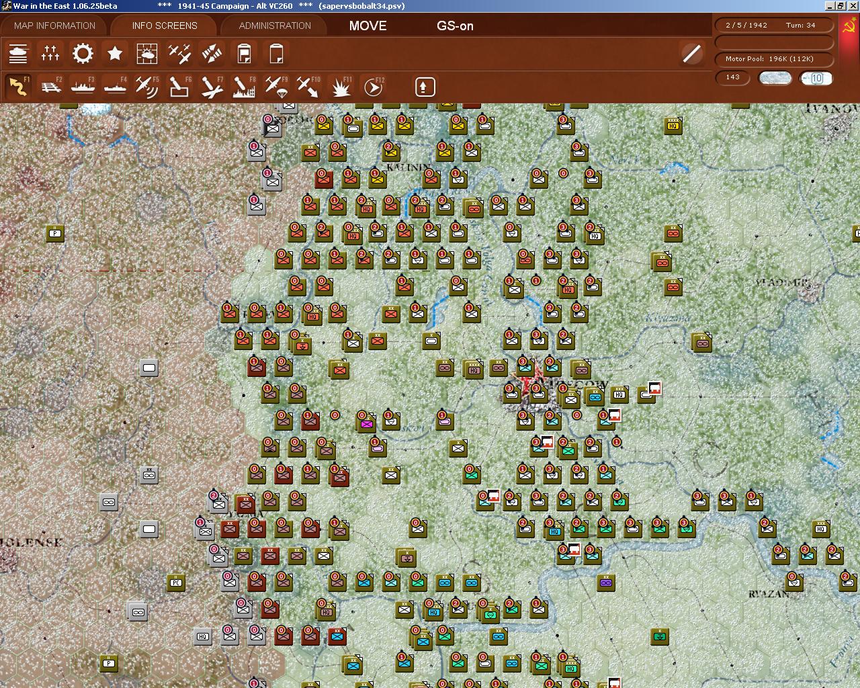The width and height of the screenshot is (860, 688).
Task: Select Rail transport mode (F2)
Action: click(50, 87)
